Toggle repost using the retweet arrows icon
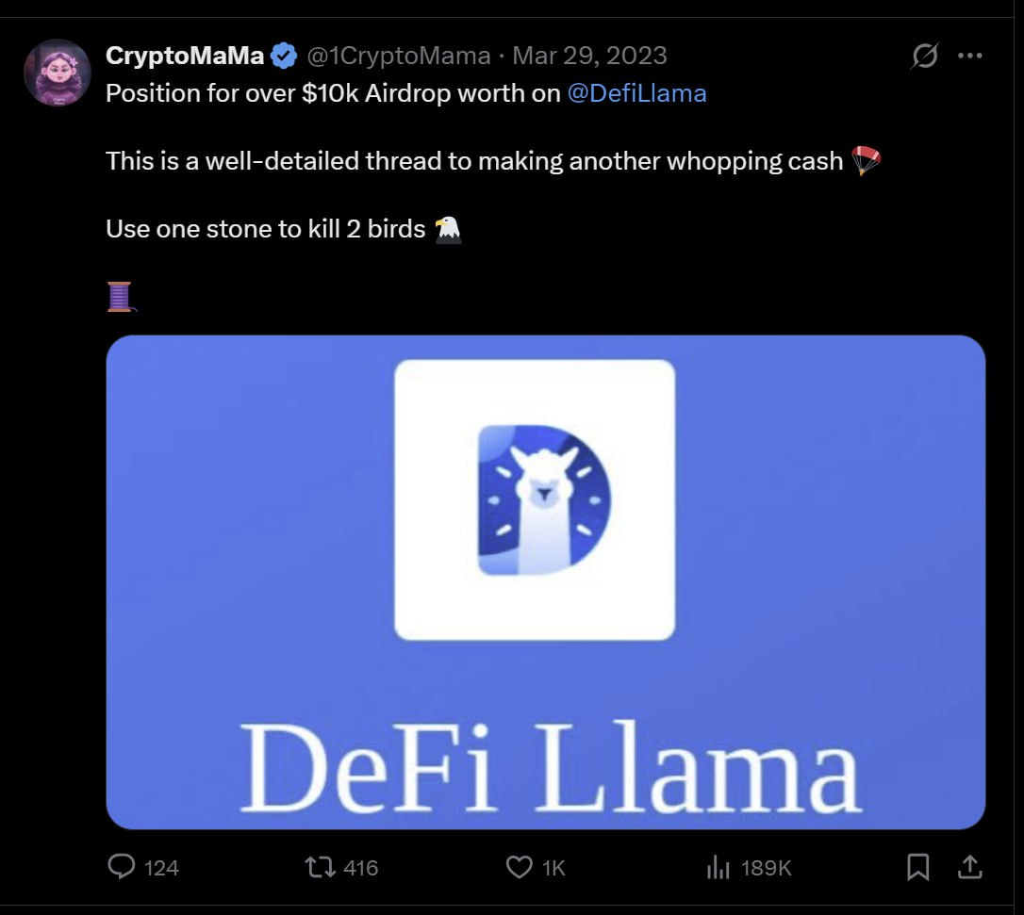 coord(320,867)
